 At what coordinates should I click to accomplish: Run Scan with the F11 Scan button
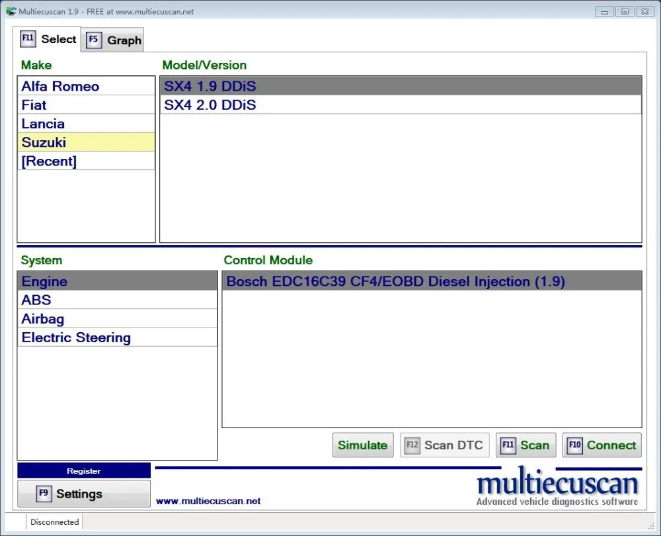click(x=525, y=445)
